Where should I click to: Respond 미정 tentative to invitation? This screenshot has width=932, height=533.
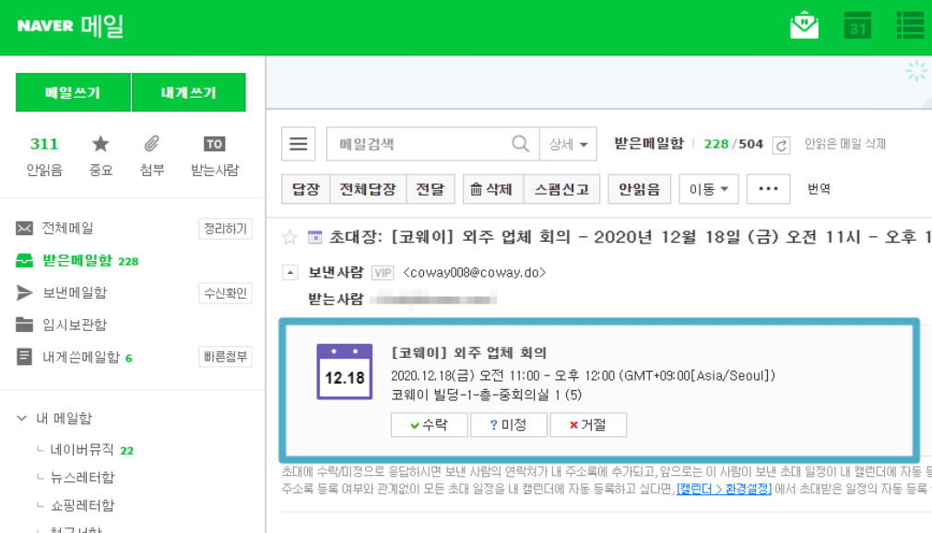(509, 425)
